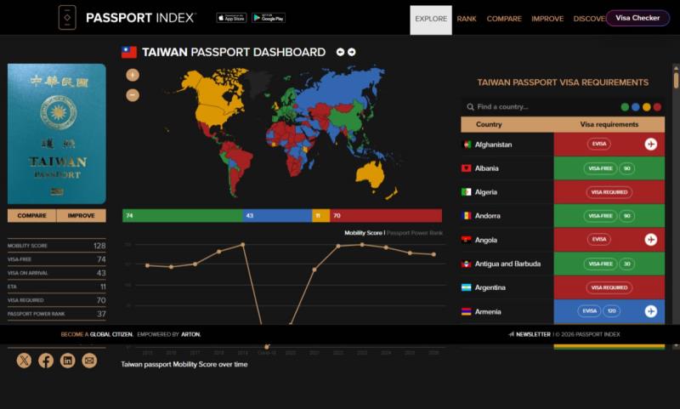Click the newsletter megaphone icon
680x409 pixels.
click(x=512, y=334)
